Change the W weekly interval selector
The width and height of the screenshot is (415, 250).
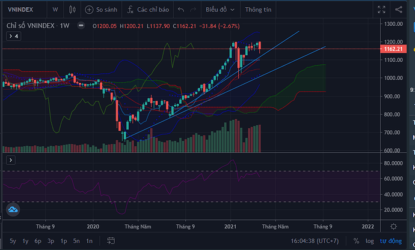[55, 10]
